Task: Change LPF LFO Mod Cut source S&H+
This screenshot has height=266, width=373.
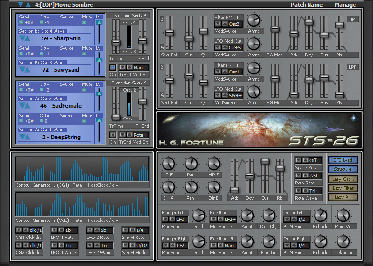Action: tap(228, 96)
